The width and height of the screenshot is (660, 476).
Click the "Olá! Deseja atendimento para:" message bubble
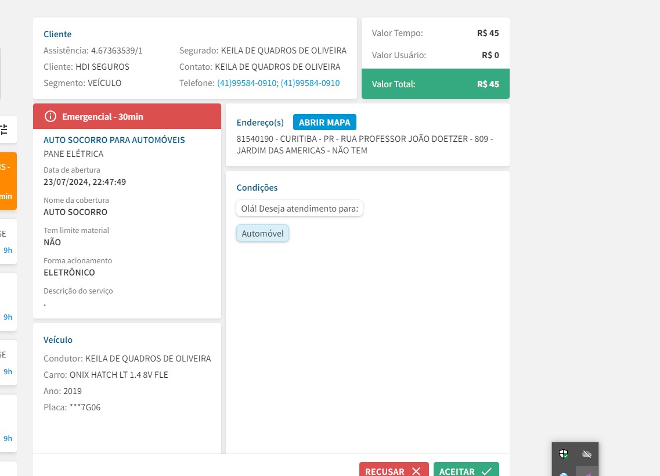pyautogui.click(x=300, y=209)
